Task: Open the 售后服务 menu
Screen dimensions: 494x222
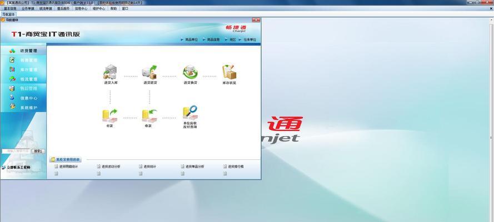Action: 63,8
